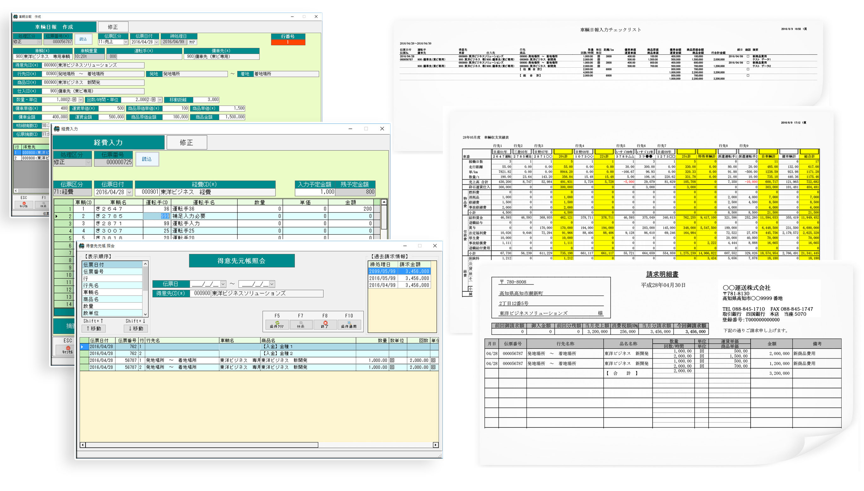The image size is (864, 491).
Task: Click 発地 field showing 発地場所
Action: [x=195, y=74]
